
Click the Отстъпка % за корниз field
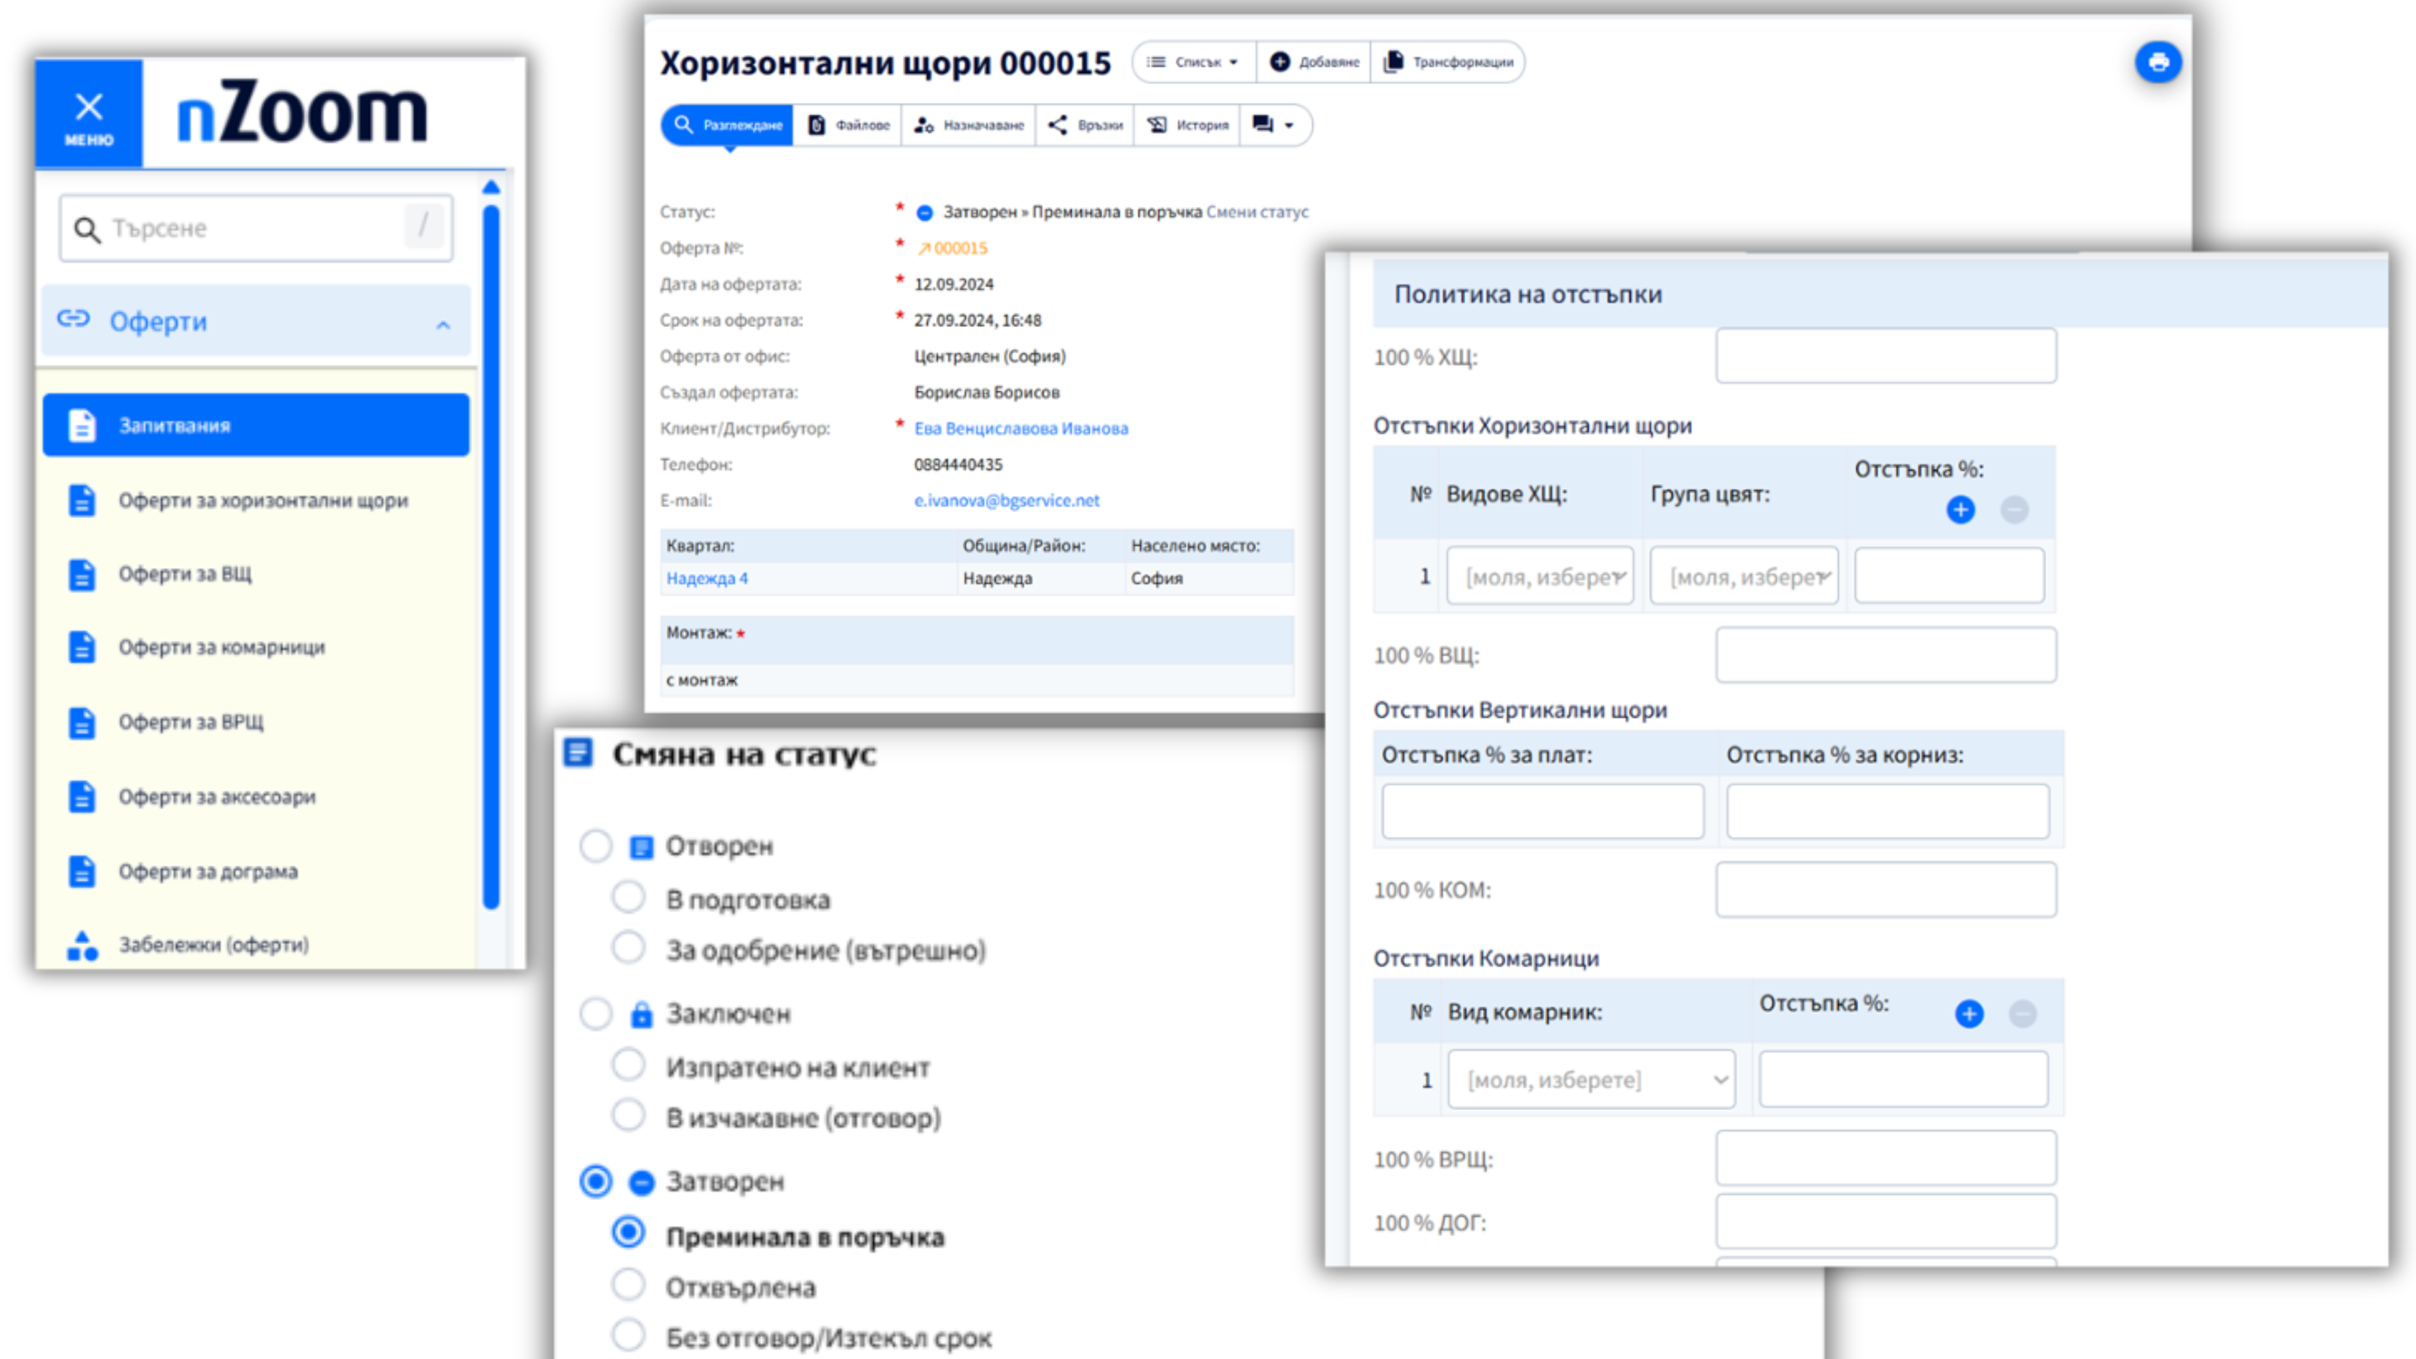(x=1888, y=811)
